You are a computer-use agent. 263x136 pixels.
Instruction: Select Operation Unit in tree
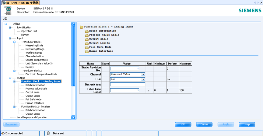click(29, 31)
